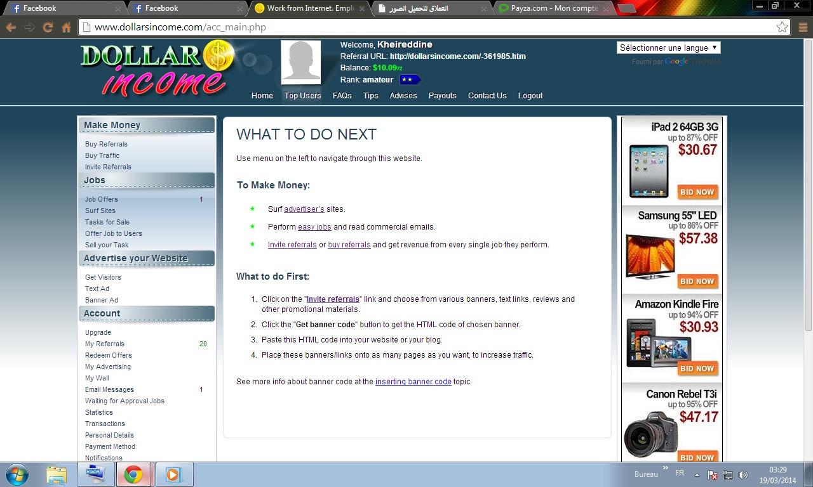This screenshot has height=487, width=813.
Task: Click the volume speaker tray icon
Action: pos(743,475)
